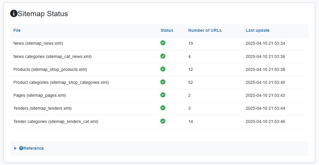Click the File column header
This screenshot has height=165, width=319.
click(17, 30)
